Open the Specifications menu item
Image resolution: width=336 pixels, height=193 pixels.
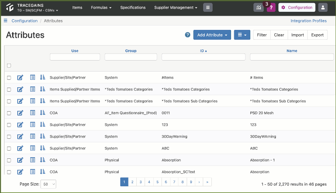[133, 7]
